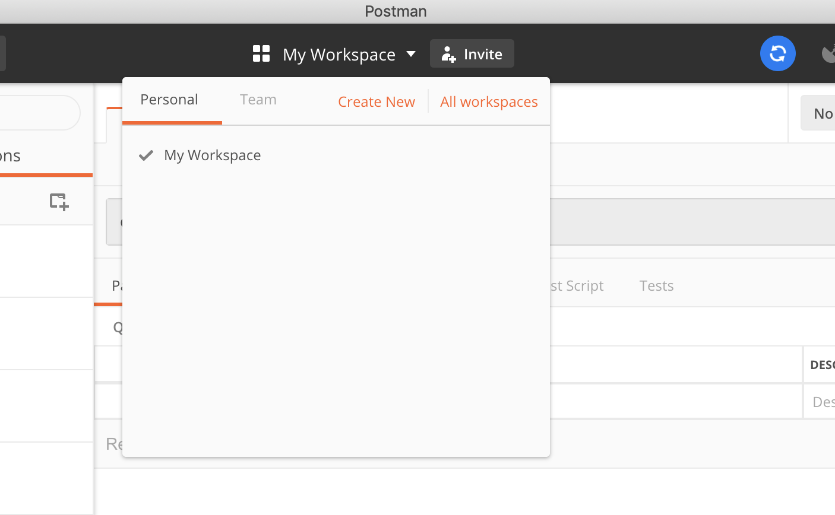Click the sidebar filter search field
Screen dimensions: 835x515
pos(40,113)
